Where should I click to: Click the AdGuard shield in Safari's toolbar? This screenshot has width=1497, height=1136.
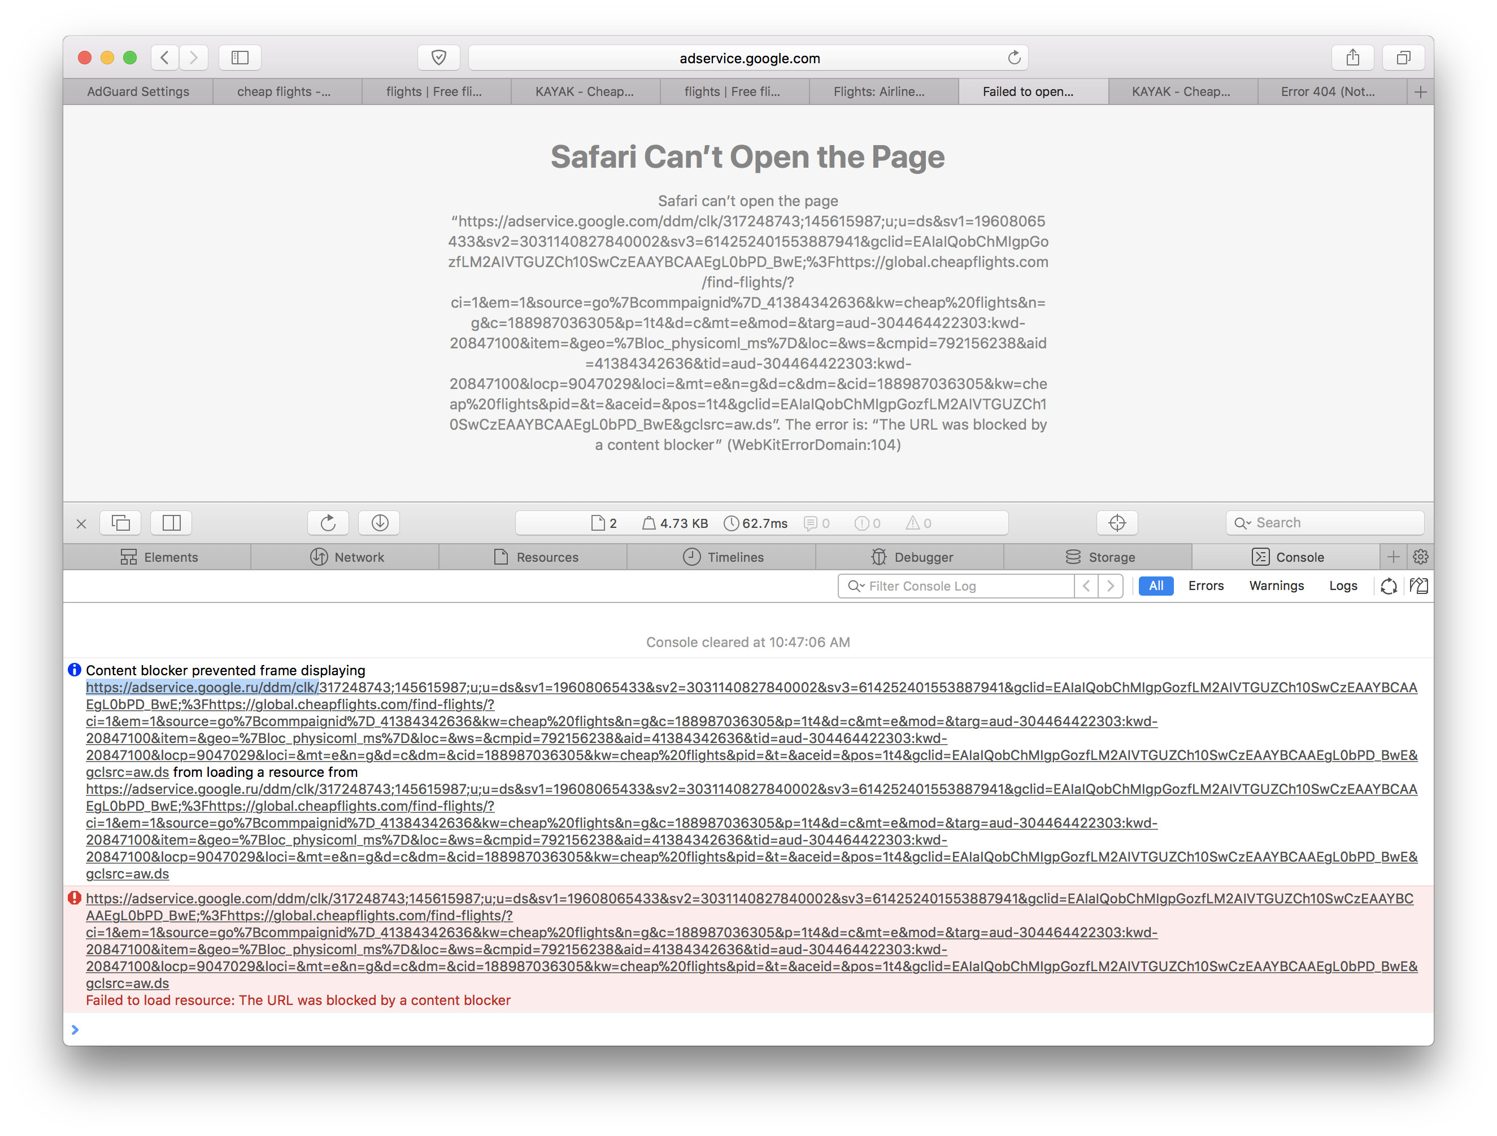pyautogui.click(x=438, y=58)
